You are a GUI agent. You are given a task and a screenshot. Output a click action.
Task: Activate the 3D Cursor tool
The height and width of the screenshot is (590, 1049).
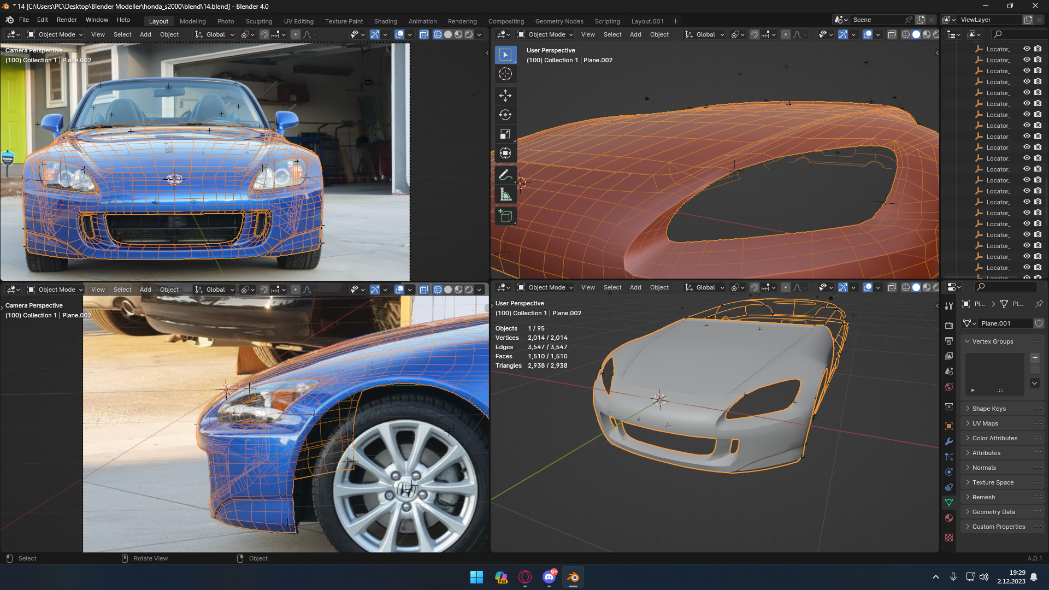(x=505, y=74)
